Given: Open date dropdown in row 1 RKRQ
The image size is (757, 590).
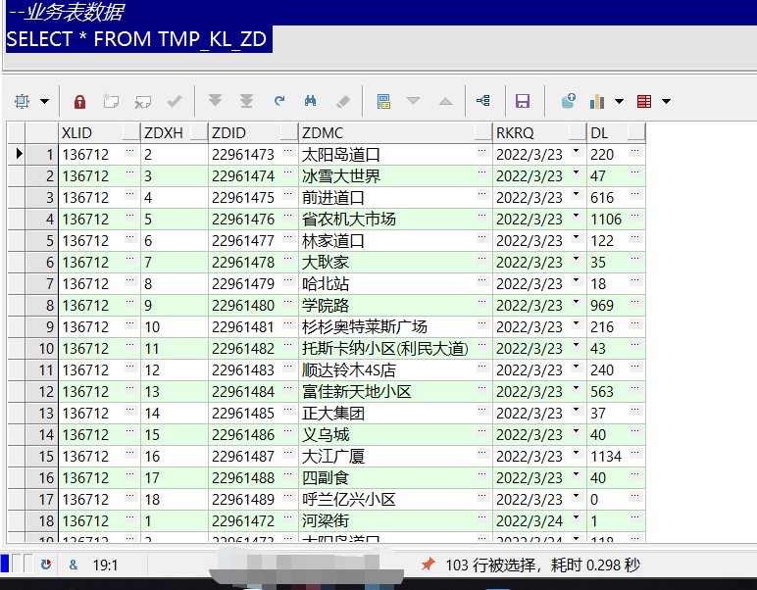Looking at the screenshot, I should (576, 152).
